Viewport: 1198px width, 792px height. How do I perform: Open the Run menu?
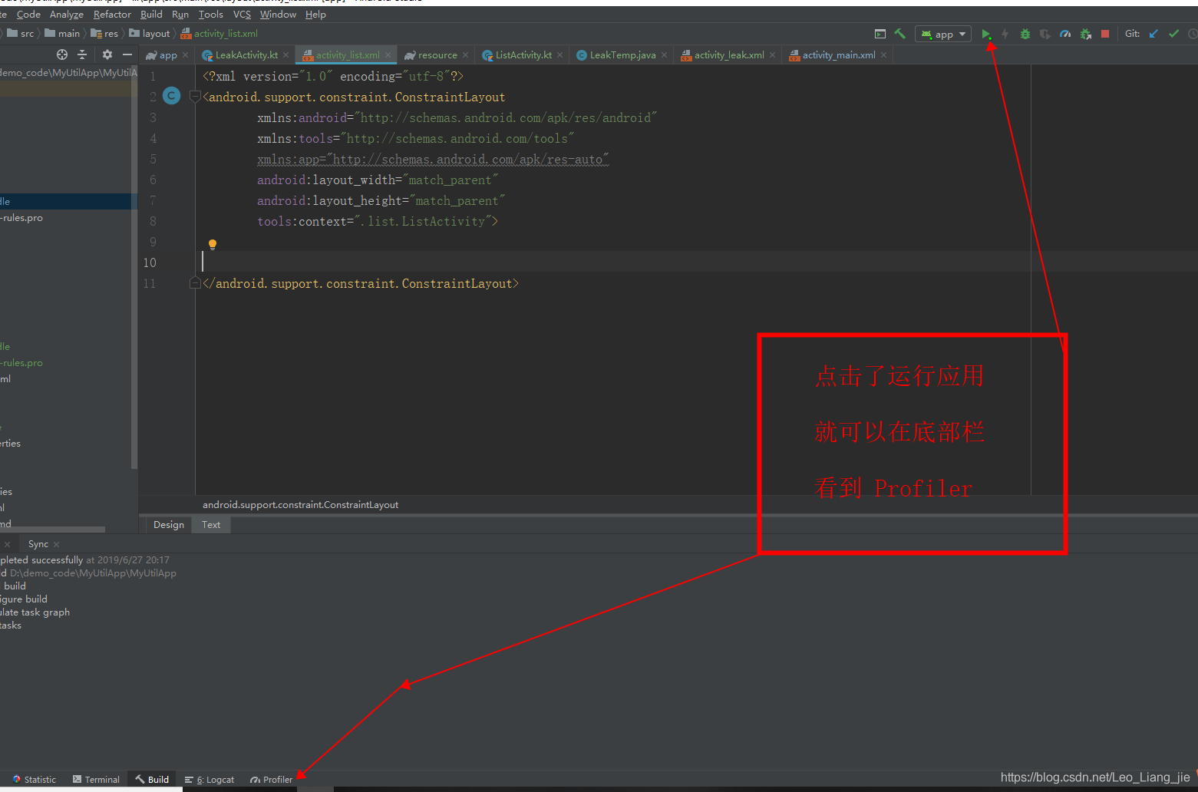tap(180, 15)
